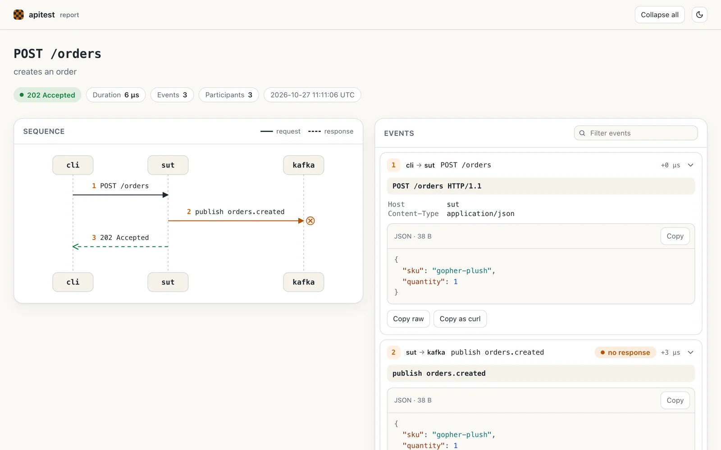Copy the JSON body of event 1
The width and height of the screenshot is (721, 450).
[x=675, y=236]
